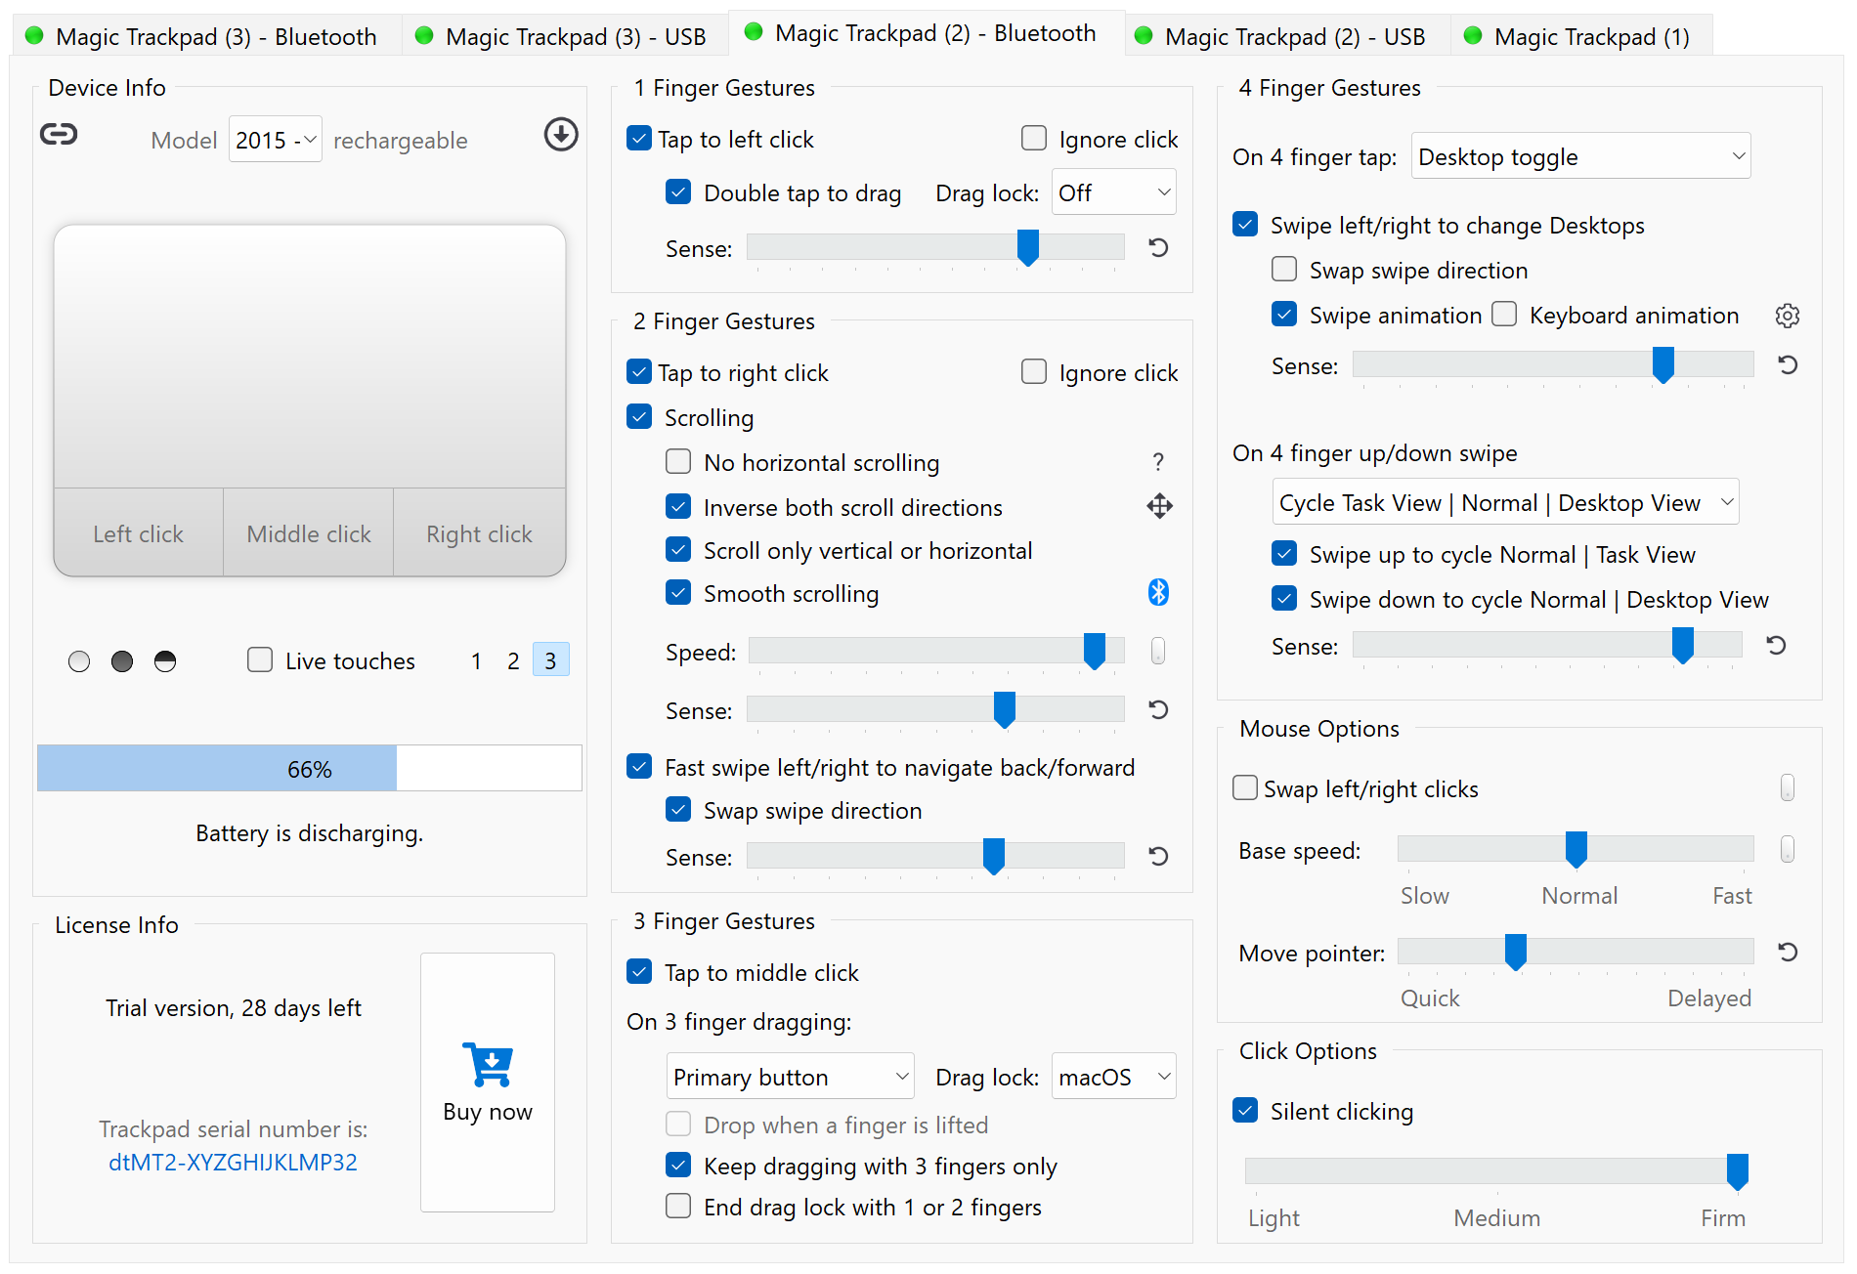This screenshot has height=1274, width=1857.
Task: Click the question mark beside No horizontal scrolling
Action: point(1158,461)
